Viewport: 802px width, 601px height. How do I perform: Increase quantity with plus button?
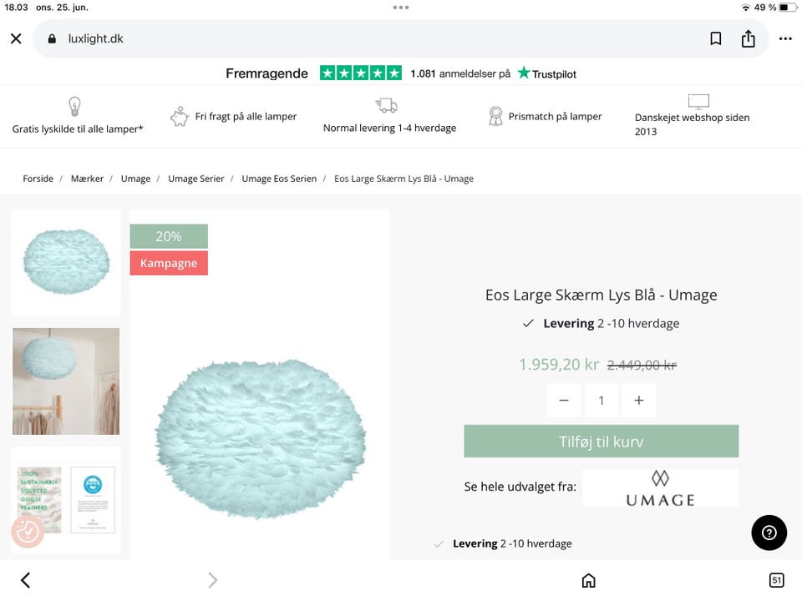[x=639, y=401]
